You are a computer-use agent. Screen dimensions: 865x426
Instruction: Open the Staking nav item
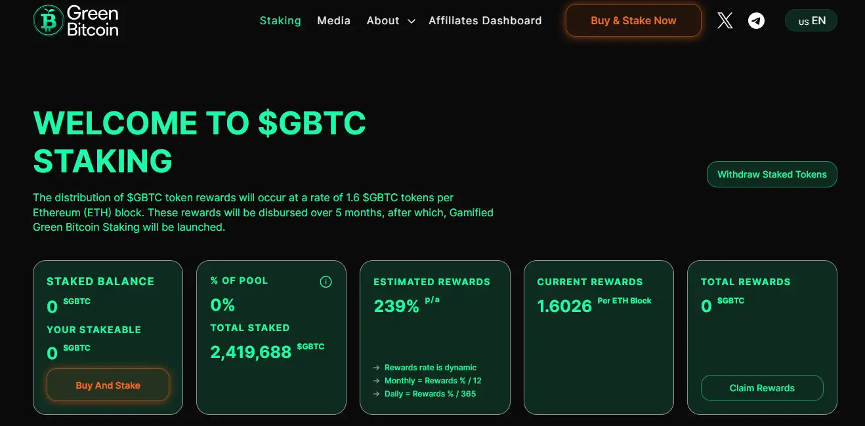click(280, 20)
